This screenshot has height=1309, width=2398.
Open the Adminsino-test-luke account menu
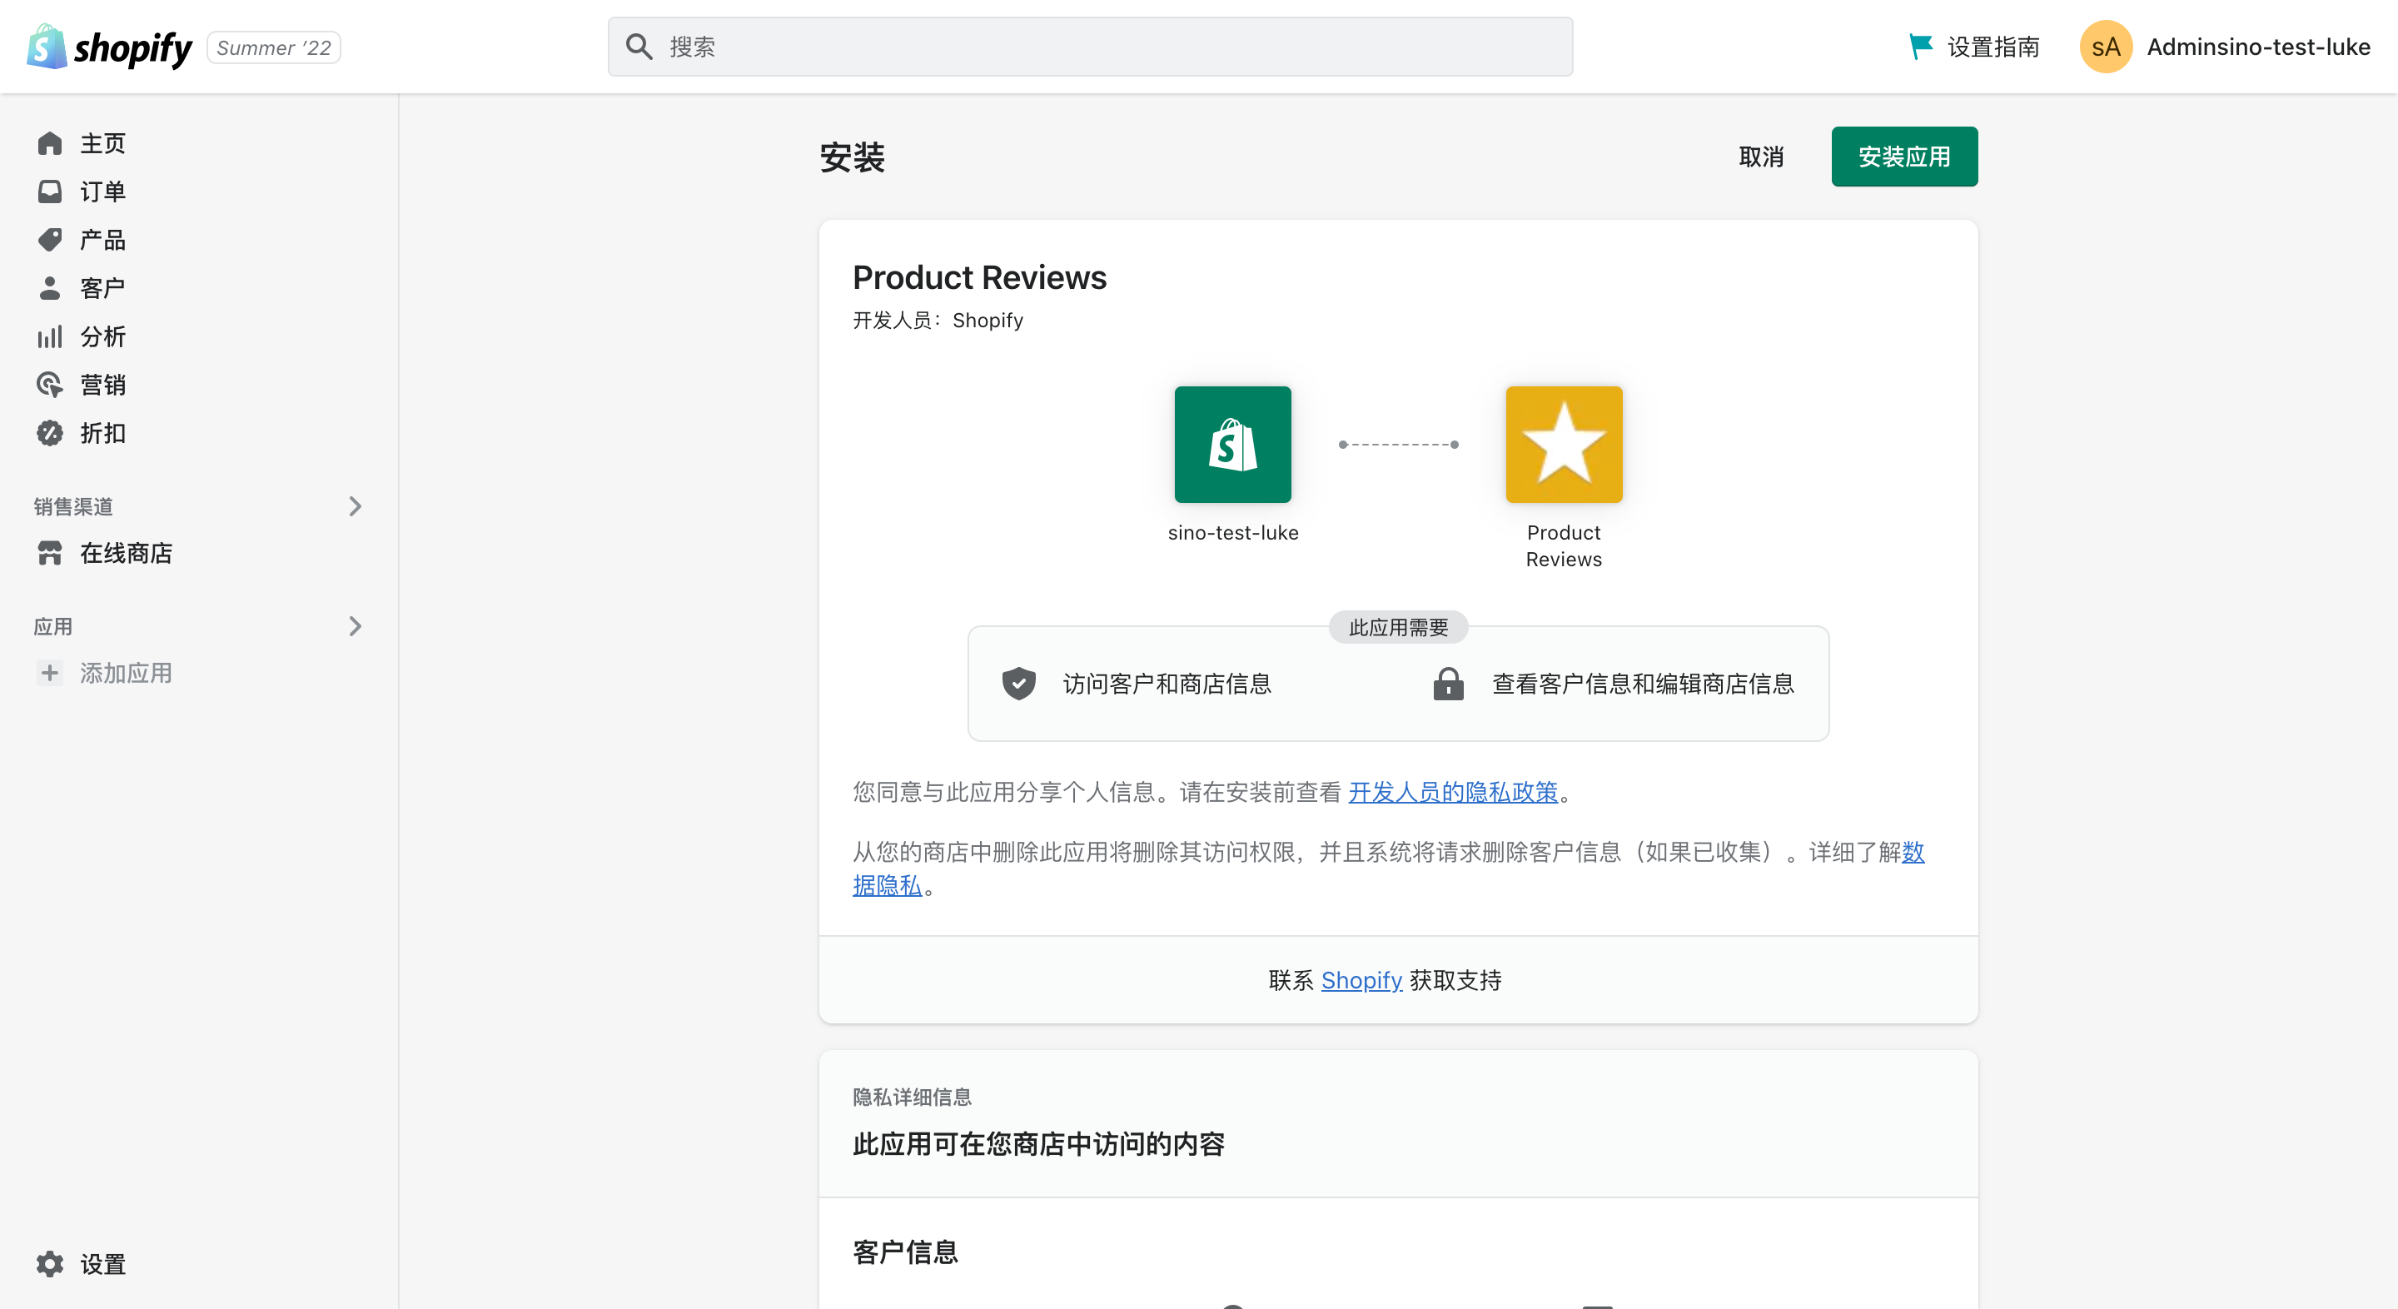click(x=2225, y=47)
